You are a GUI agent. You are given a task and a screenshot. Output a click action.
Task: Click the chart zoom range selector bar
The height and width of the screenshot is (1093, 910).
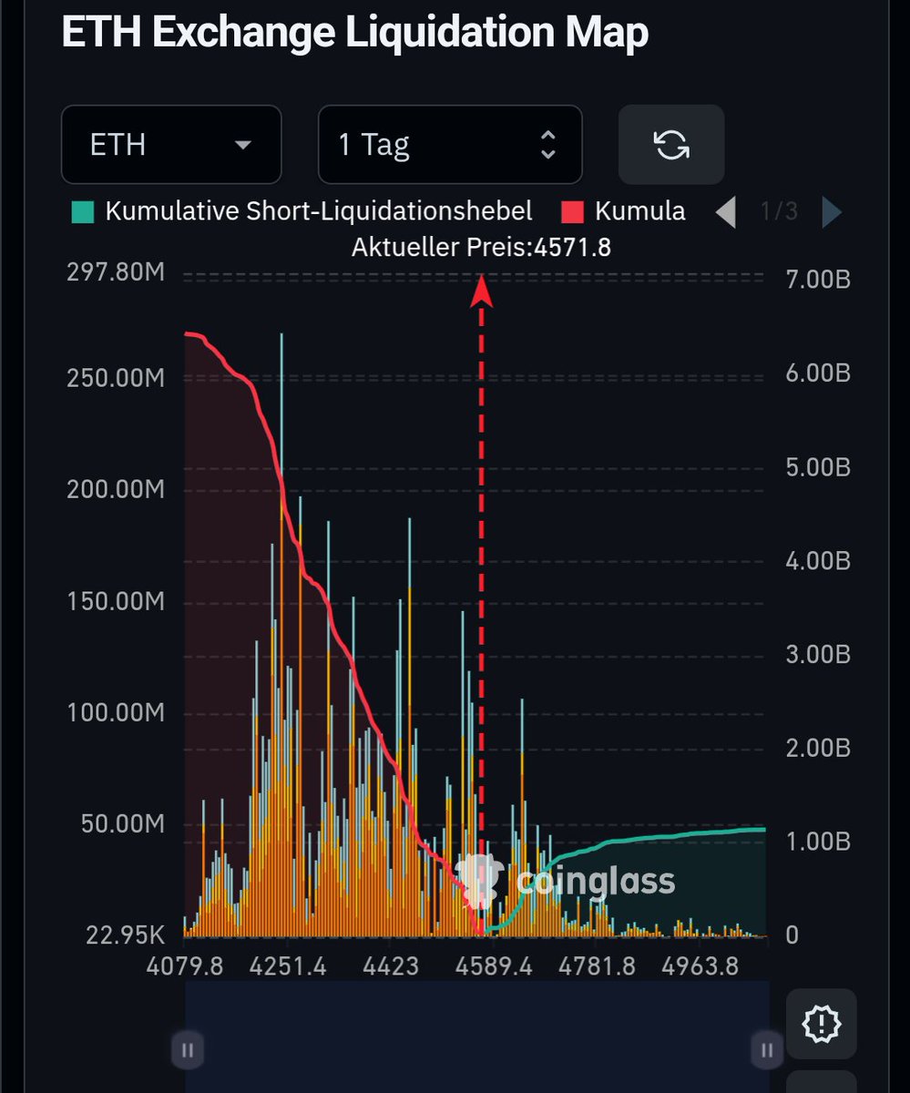tap(477, 1037)
